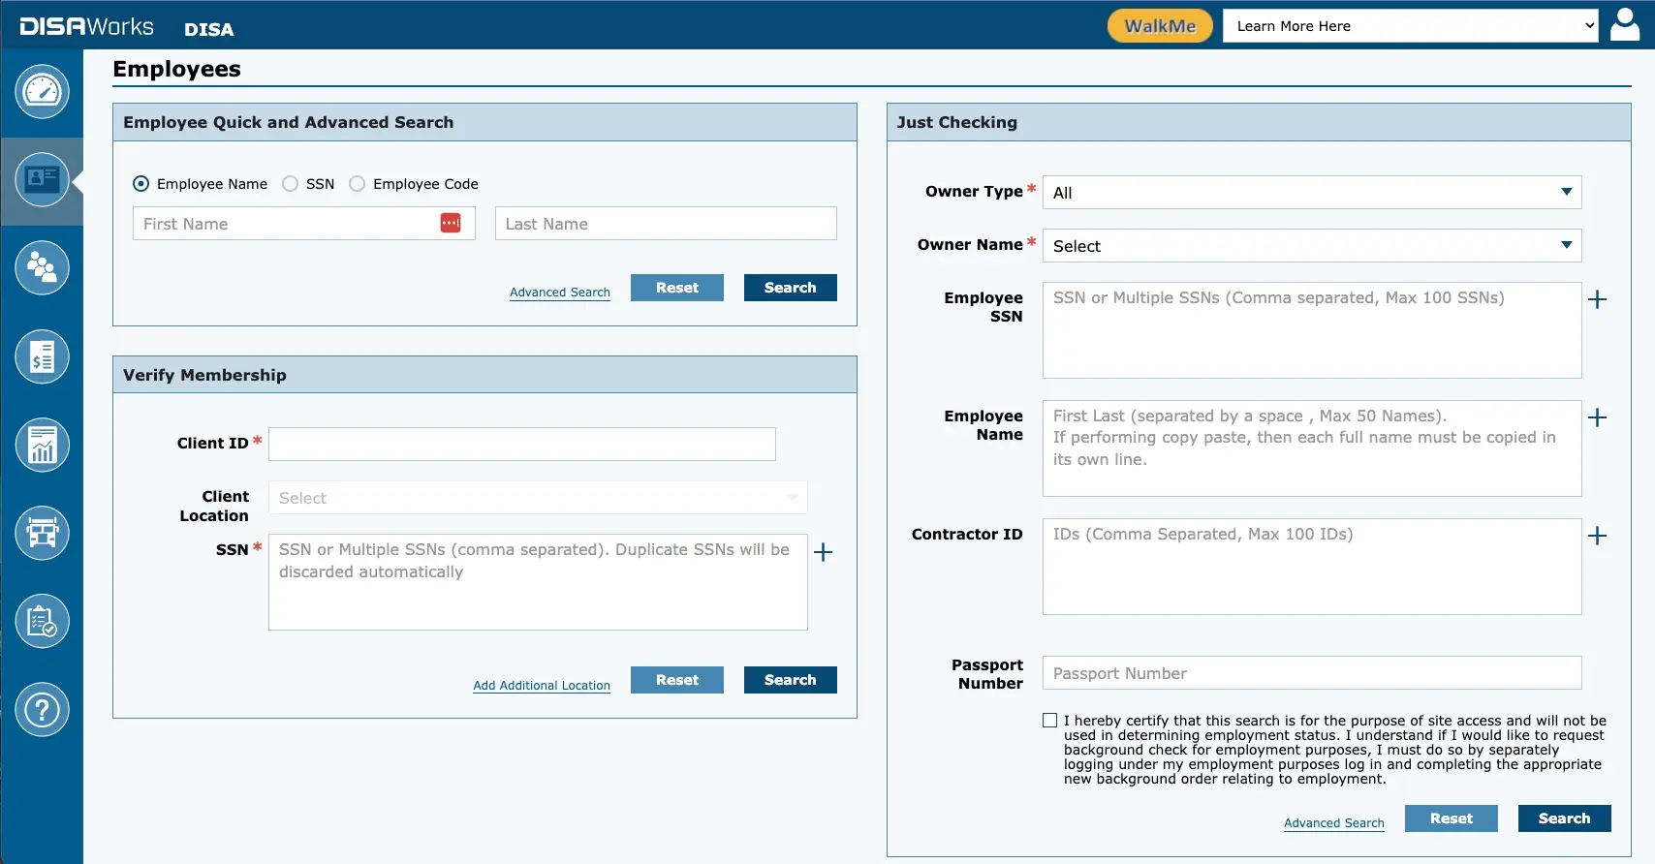Screen dimensions: 1655x864
Task: Expand the Owner Name dropdown
Action: 1311,246
